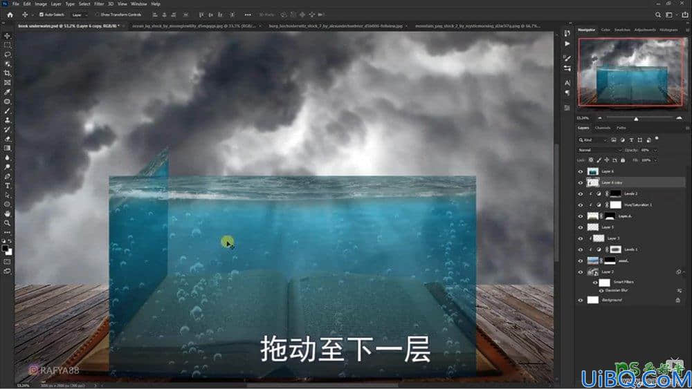This screenshot has width=692, height=389.
Task: Select the Path Selection tool
Action: point(7,195)
